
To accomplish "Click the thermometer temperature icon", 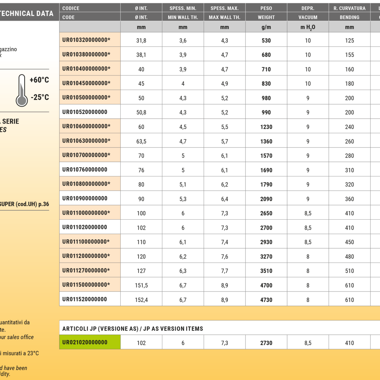I will click(x=22, y=90).
